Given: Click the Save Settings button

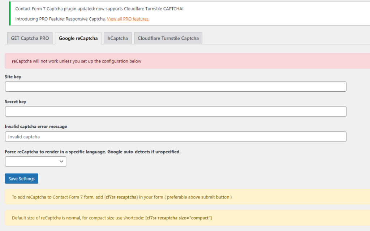Looking at the screenshot, I should pos(21,179).
